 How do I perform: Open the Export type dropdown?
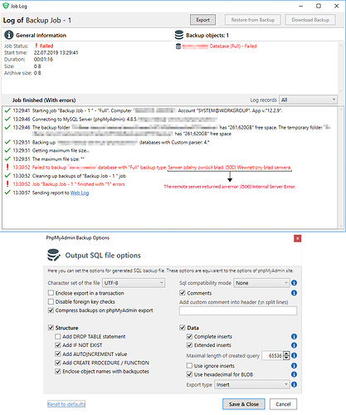tap(252, 384)
